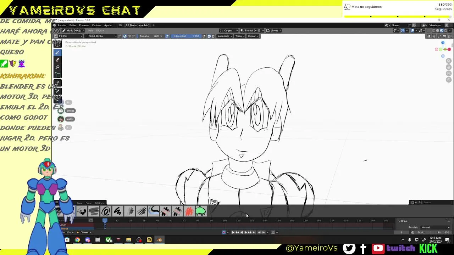Screen dimensions: 454x255
Task: Open the Fundido Normal blend mode dropdown
Action: [435, 227]
